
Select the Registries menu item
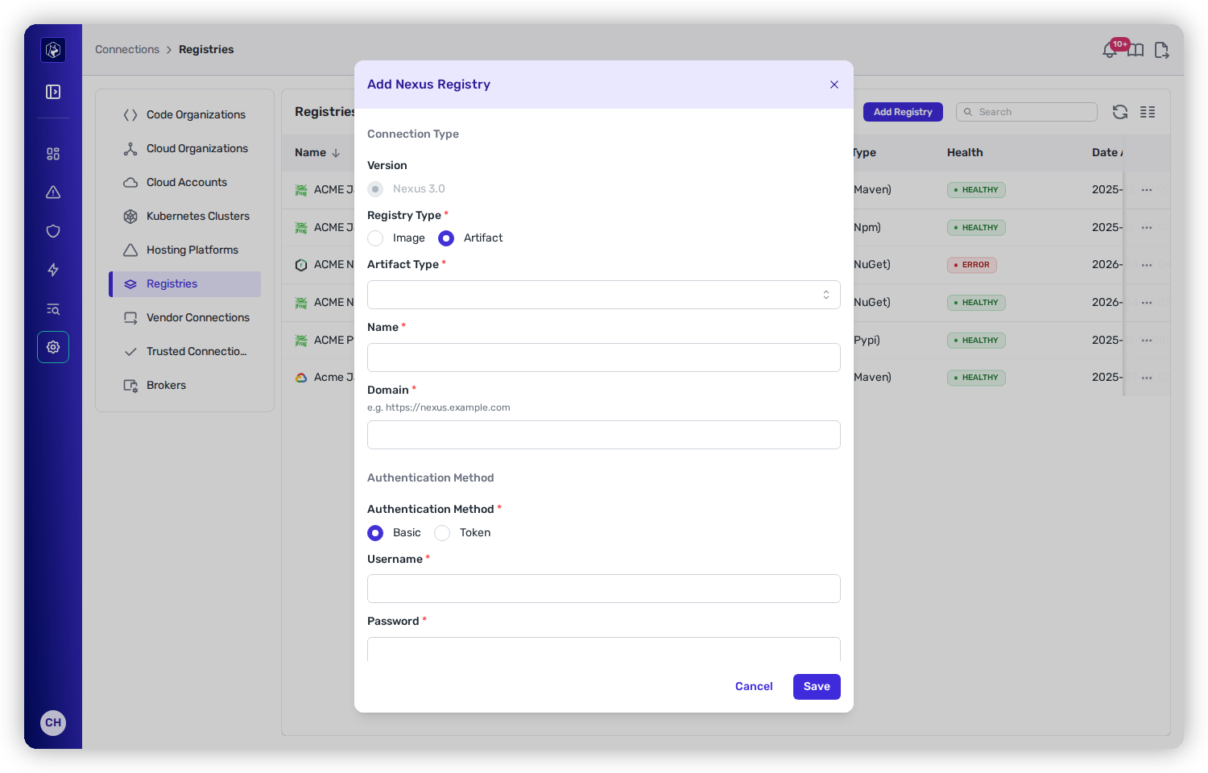(184, 284)
